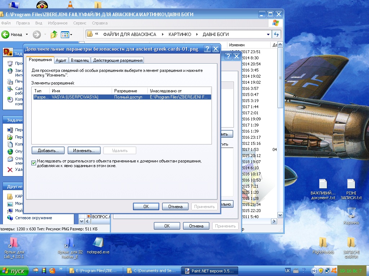
Task: Go up one folder level icon
Action: click(x=54, y=34)
